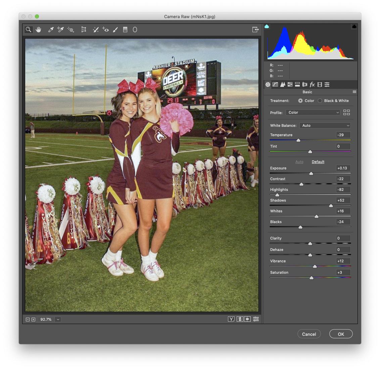Image resolution: width=380 pixels, height=369 pixels.
Task: Select the Black & White treatment option
Action: tap(320, 101)
